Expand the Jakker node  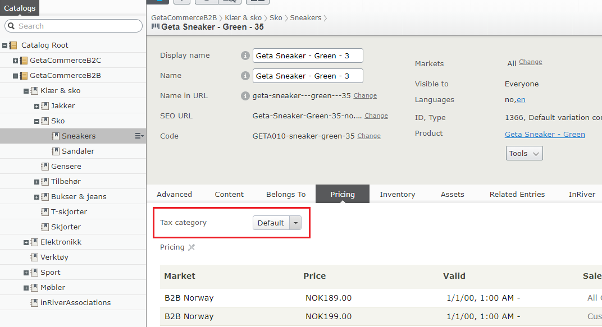[37, 106]
